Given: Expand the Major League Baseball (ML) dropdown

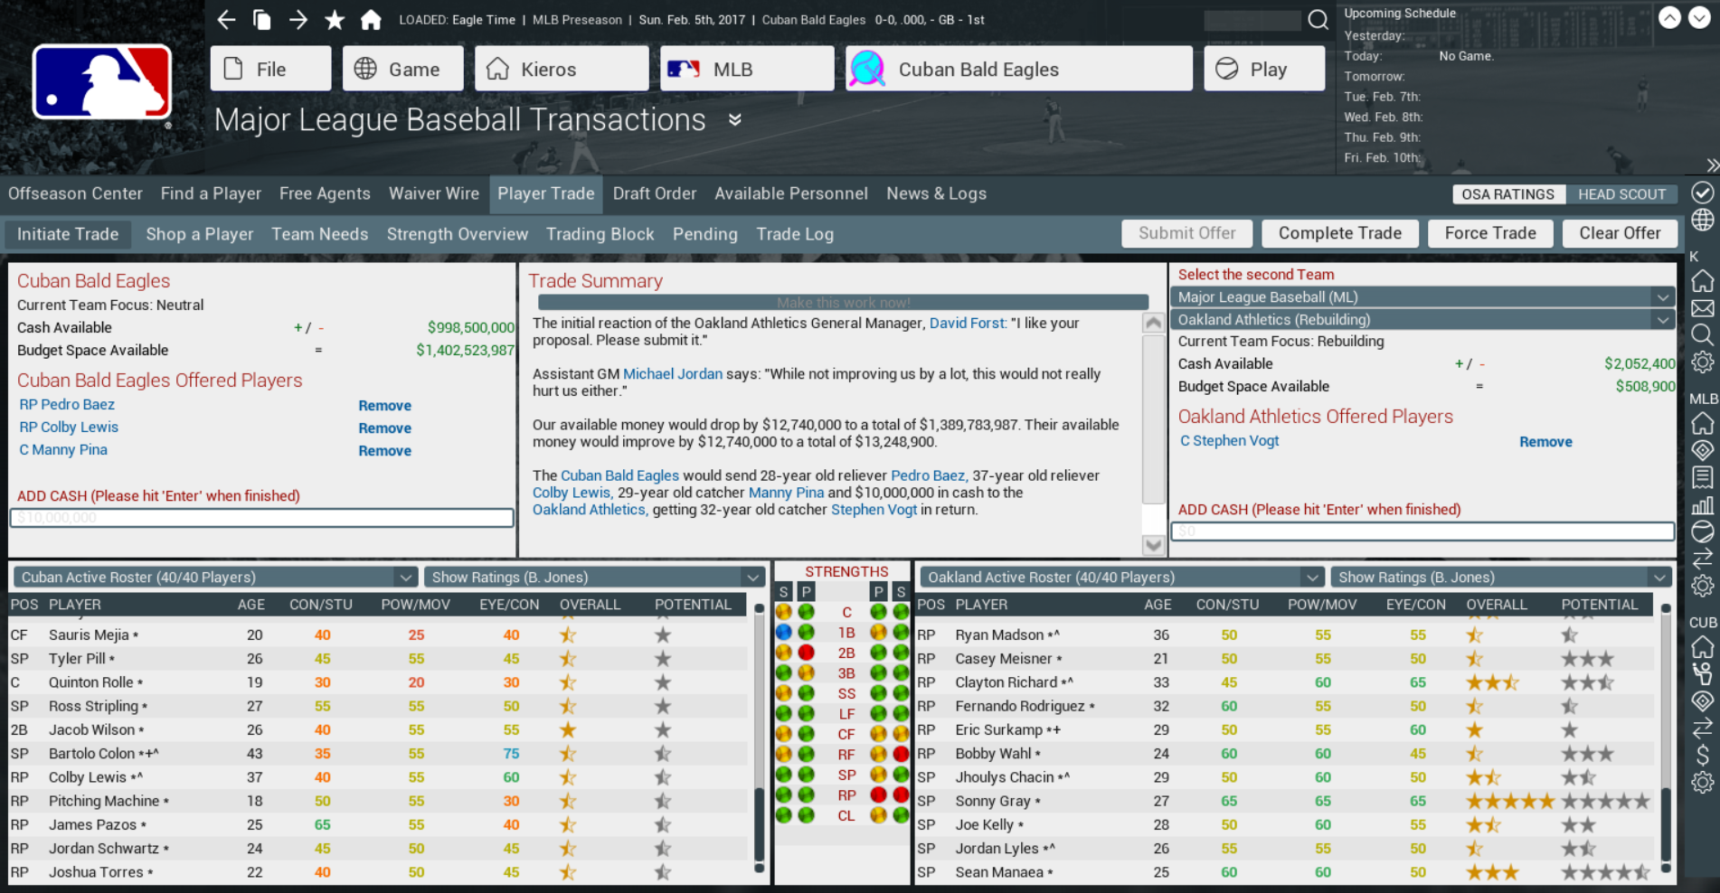Looking at the screenshot, I should [x=1422, y=297].
